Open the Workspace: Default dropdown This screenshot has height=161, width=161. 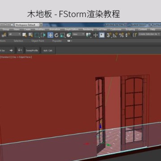point(27,25)
